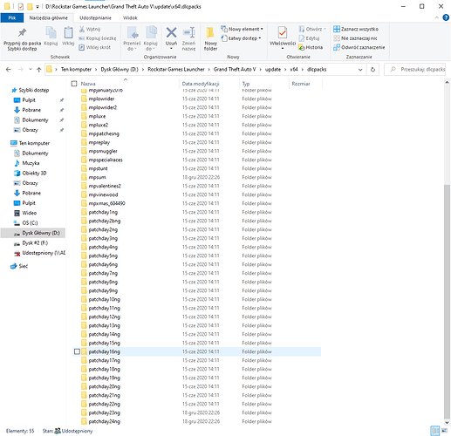The height and width of the screenshot is (436, 451).
Task: Pin folder with Przypnij do paska Szybki dostęp
Action: pyautogui.click(x=22, y=39)
